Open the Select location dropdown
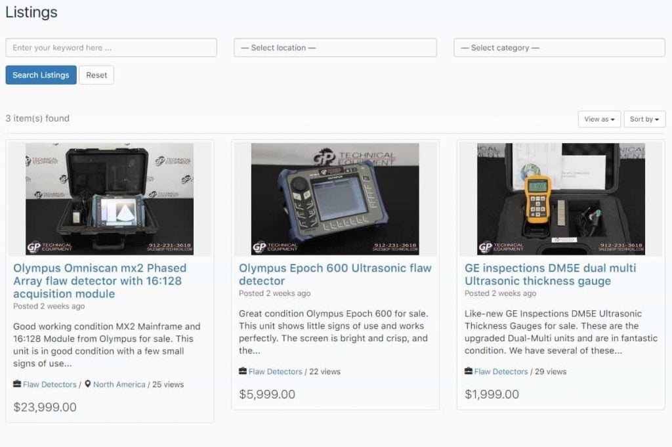Viewport: 672px width, 447px height. coord(335,47)
